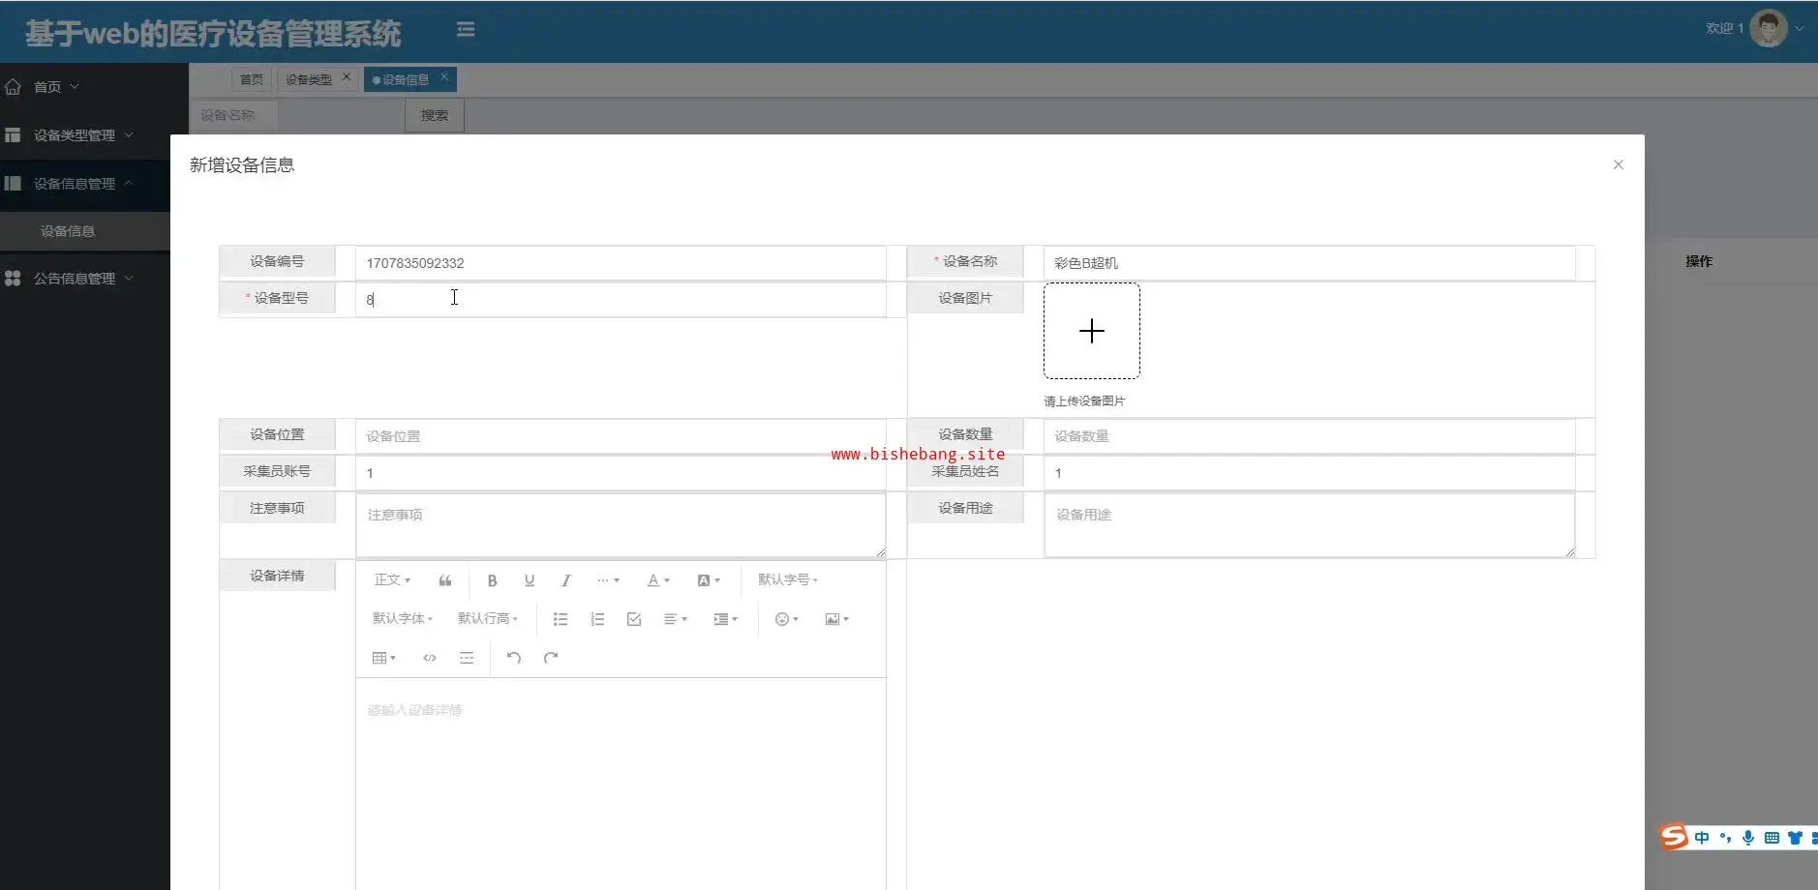This screenshot has height=890, width=1818.
Task: Click the 设备编号 input field
Action: point(621,263)
